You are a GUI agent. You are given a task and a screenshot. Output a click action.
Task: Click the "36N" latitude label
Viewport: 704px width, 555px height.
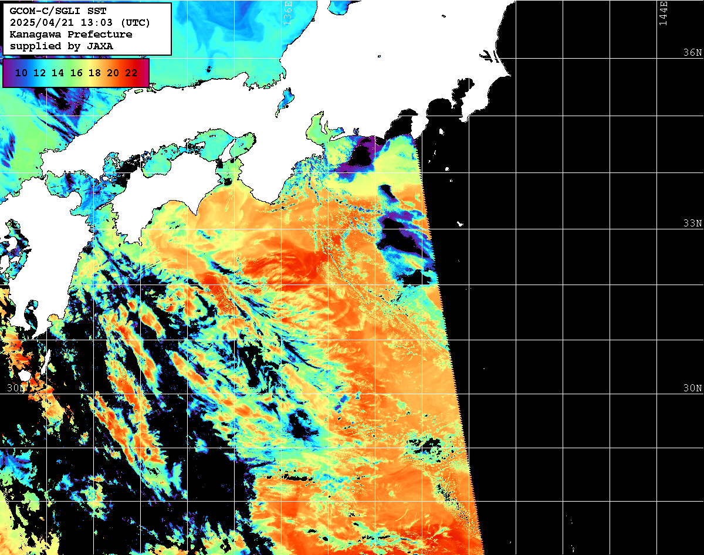tap(692, 52)
